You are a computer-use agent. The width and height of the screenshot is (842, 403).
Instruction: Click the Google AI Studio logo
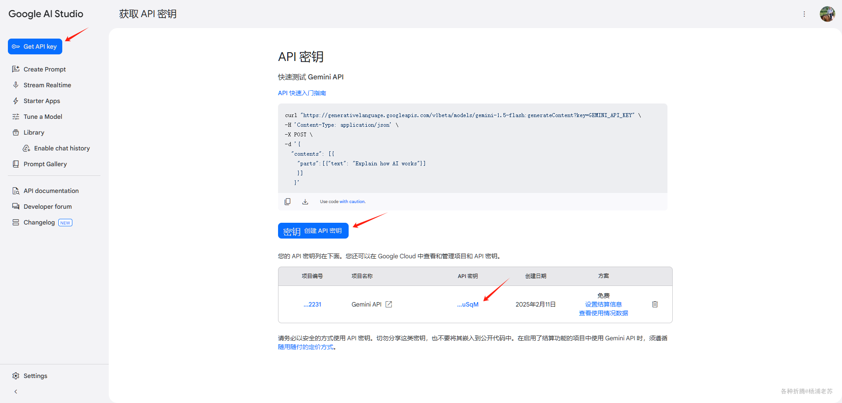46,14
